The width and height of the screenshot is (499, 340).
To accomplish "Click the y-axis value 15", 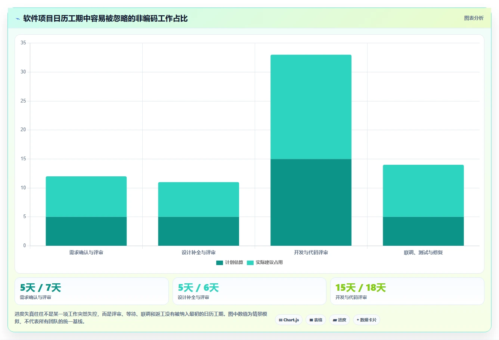I will tap(23, 159).
